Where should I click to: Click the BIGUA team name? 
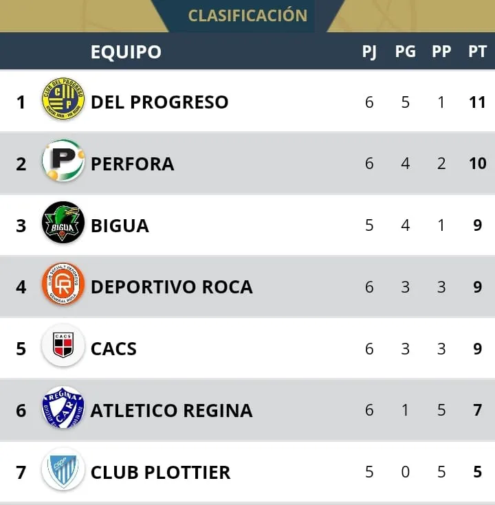(x=120, y=226)
